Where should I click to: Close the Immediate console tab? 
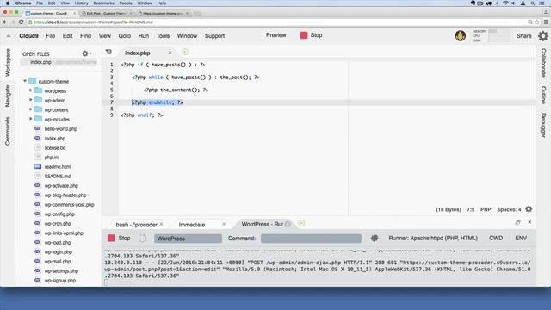[x=224, y=224]
